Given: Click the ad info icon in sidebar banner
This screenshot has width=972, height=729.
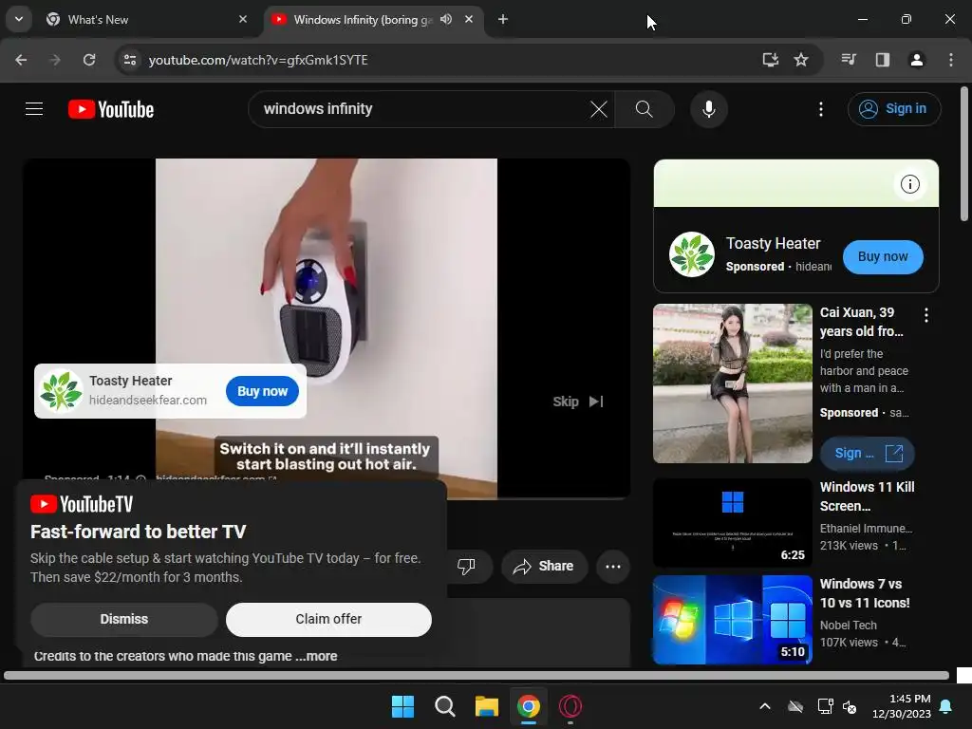Looking at the screenshot, I should (909, 184).
